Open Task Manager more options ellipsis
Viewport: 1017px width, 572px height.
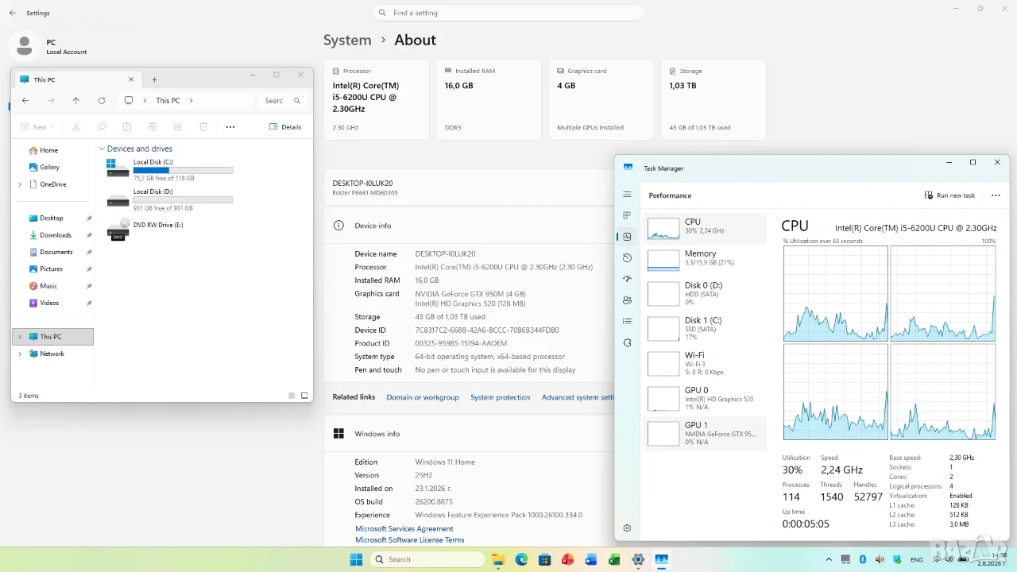(996, 195)
